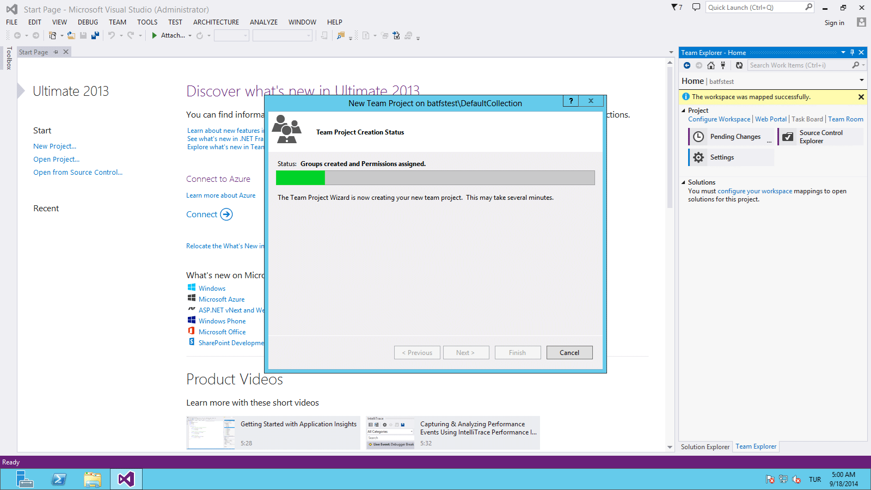
Task: Click the team project creation progress bar
Action: [x=435, y=177]
